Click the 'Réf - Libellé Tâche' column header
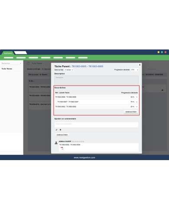The width and height of the screenshot is (169, 210). 62,92
